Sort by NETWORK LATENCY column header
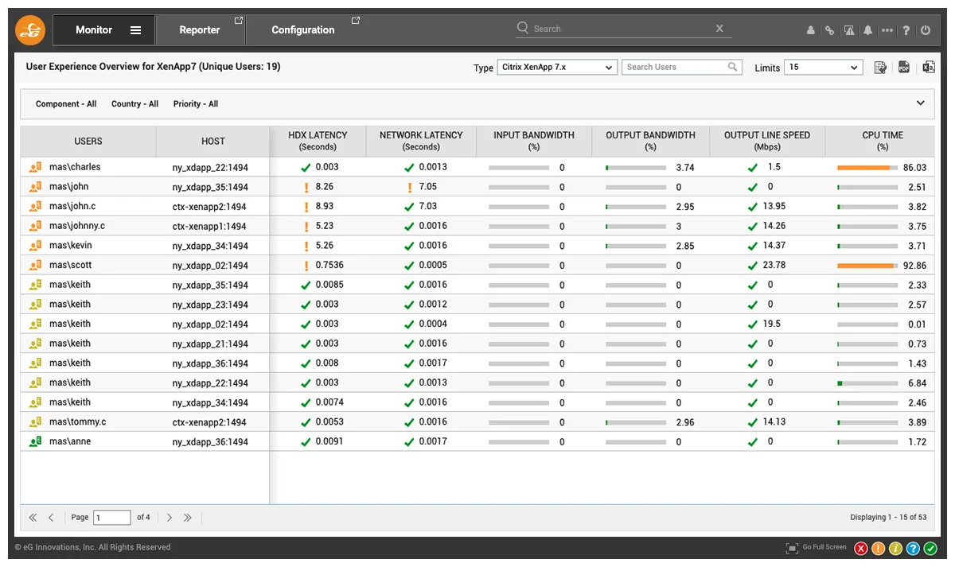Image resolution: width=955 pixels, height=567 pixels. pyautogui.click(x=421, y=141)
